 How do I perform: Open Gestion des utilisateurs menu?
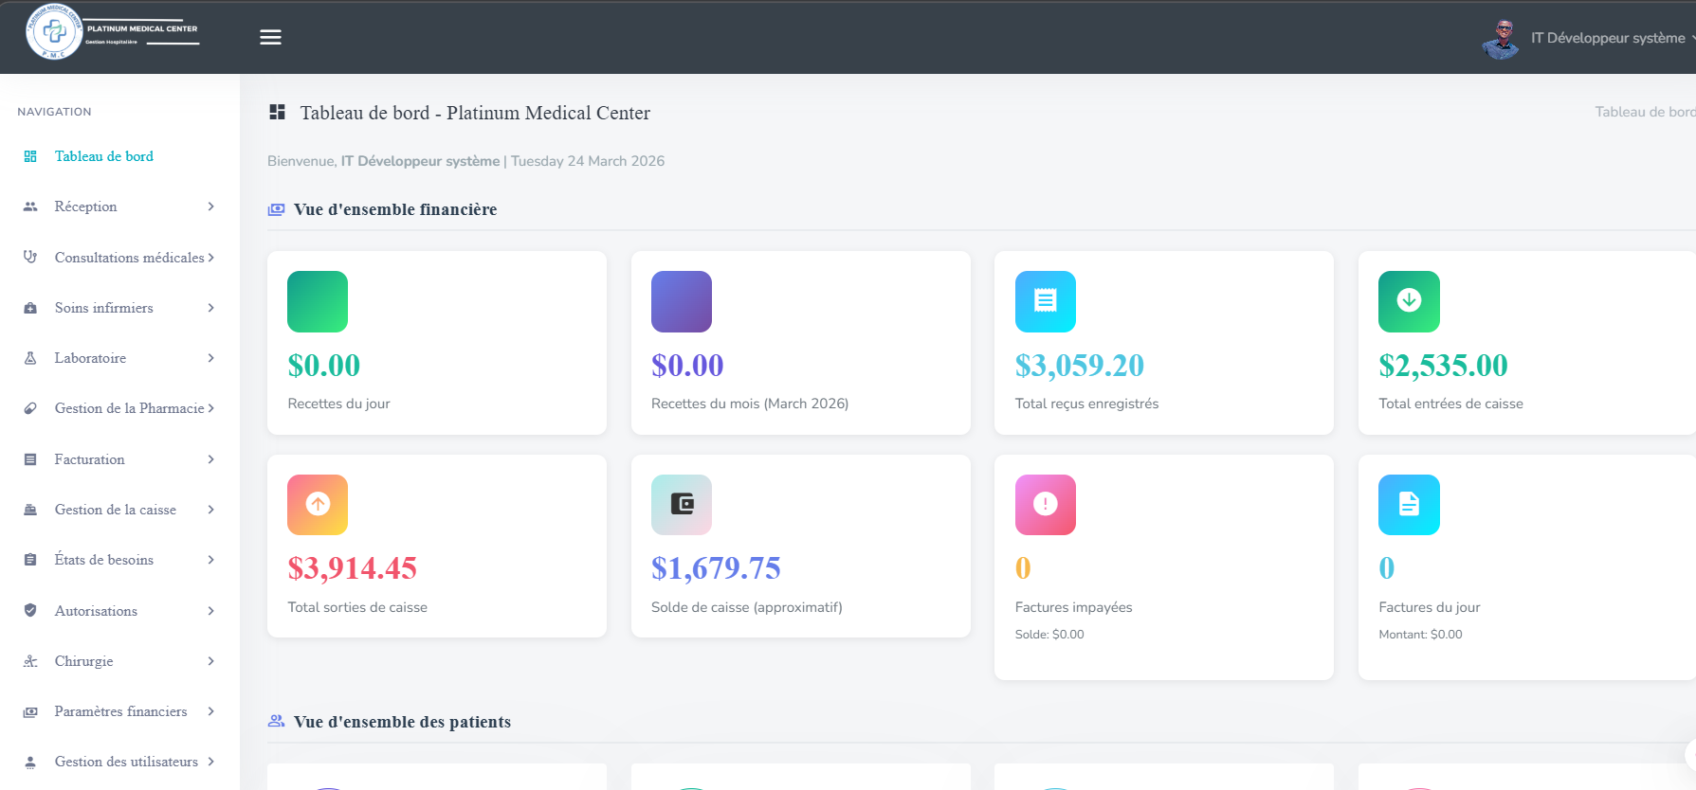119,762
